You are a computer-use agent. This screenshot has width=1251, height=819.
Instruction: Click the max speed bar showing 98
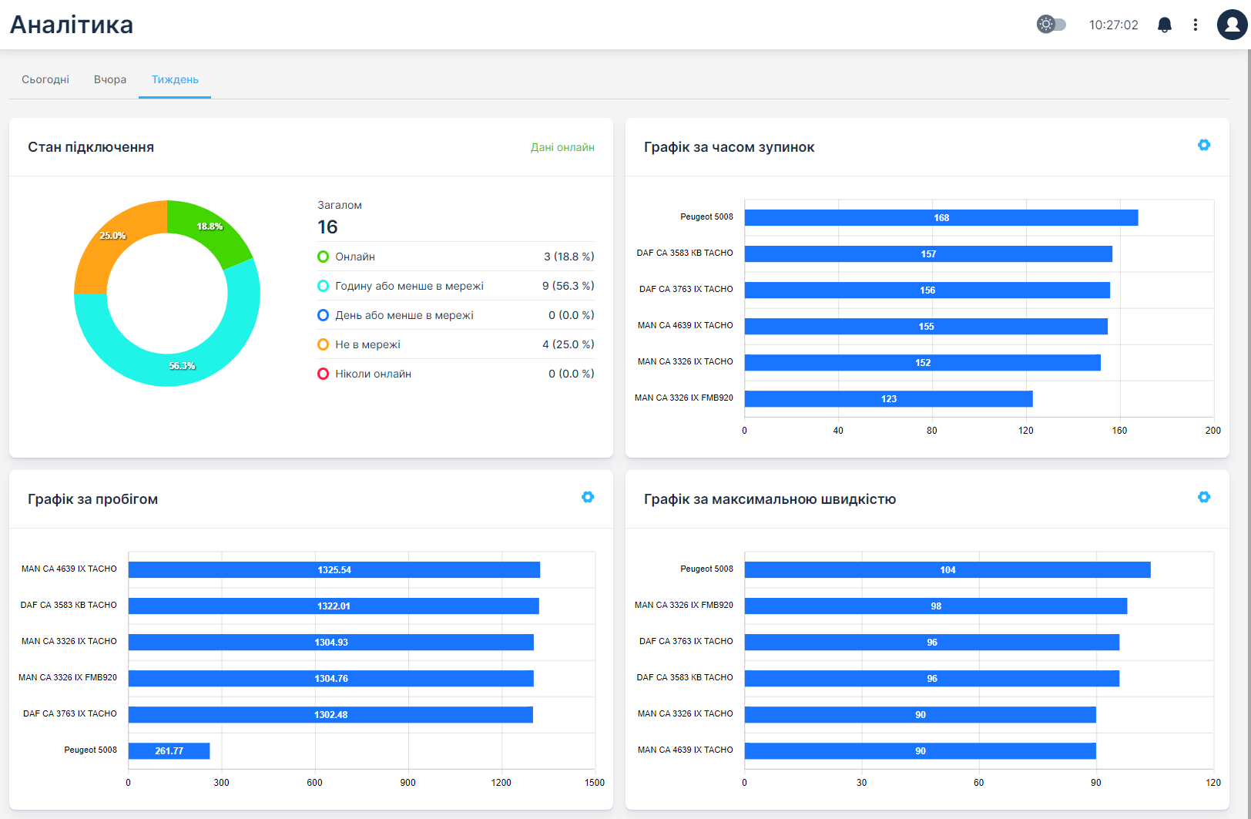click(936, 606)
